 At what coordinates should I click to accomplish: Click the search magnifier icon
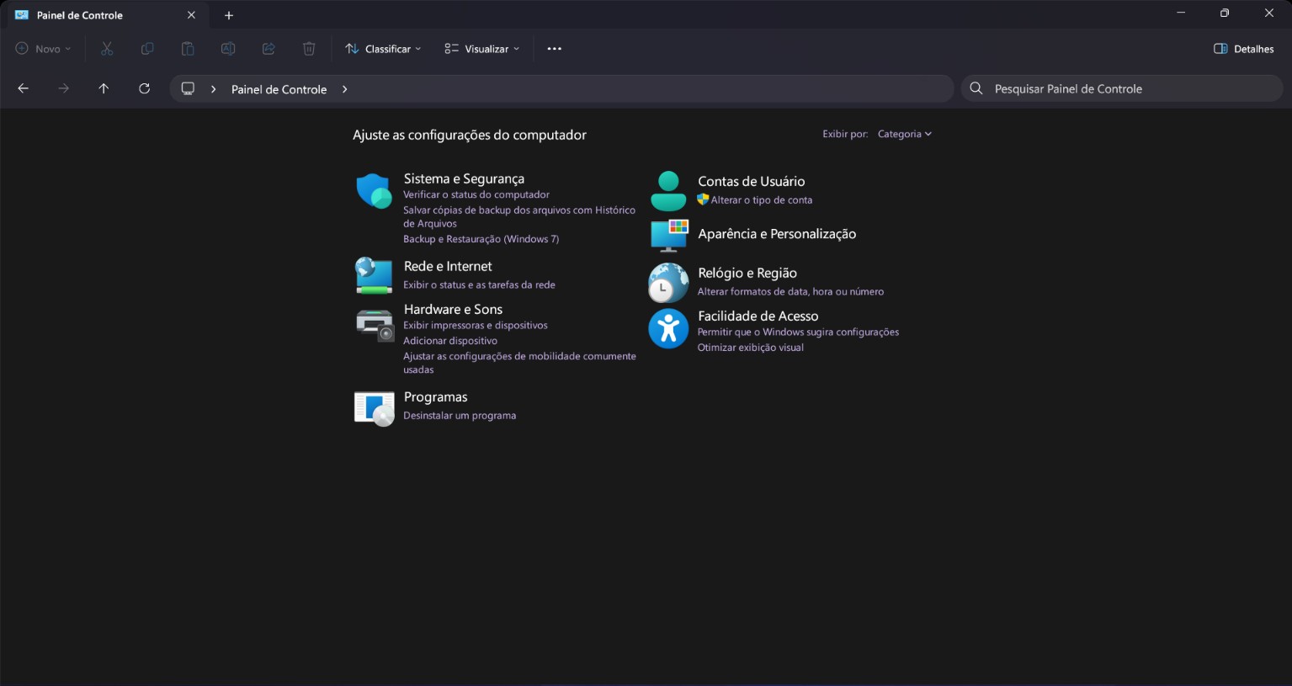click(x=976, y=88)
